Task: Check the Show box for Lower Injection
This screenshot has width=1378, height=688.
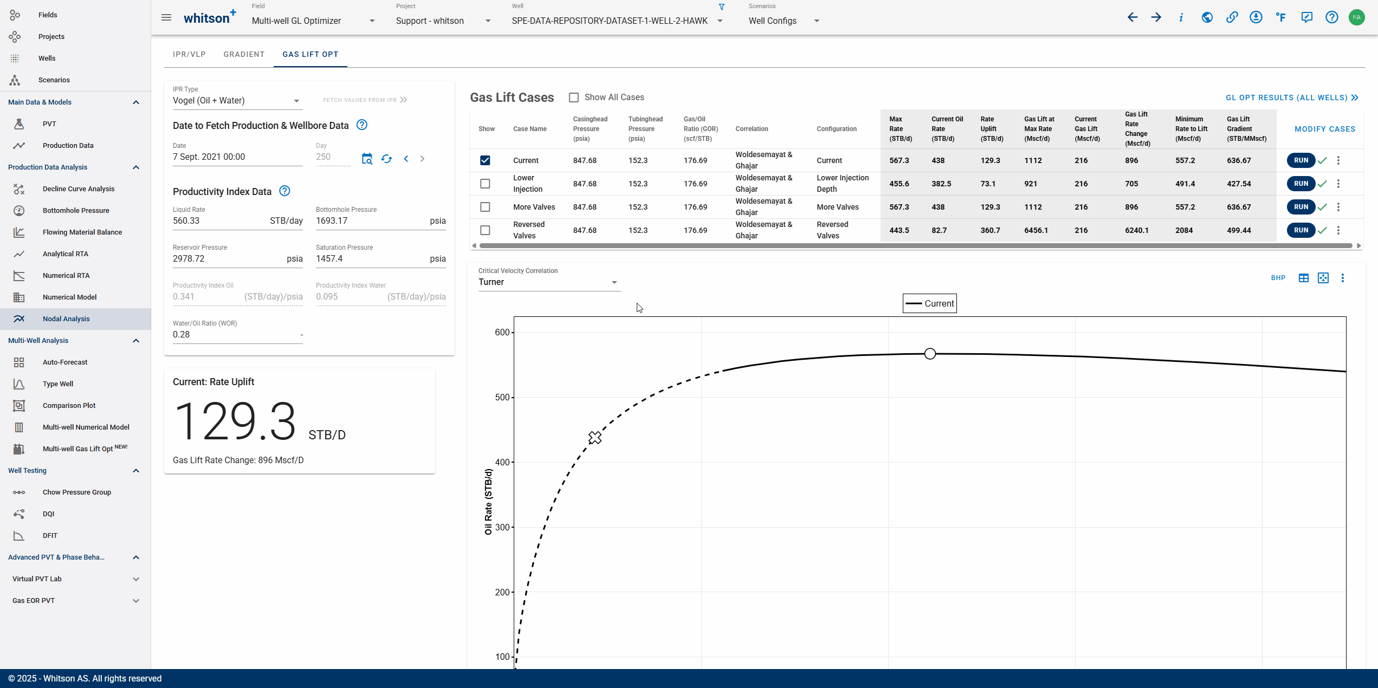Action: coord(485,184)
